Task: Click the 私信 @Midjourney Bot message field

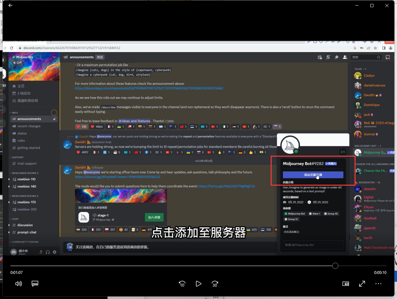Action: pos(313,245)
